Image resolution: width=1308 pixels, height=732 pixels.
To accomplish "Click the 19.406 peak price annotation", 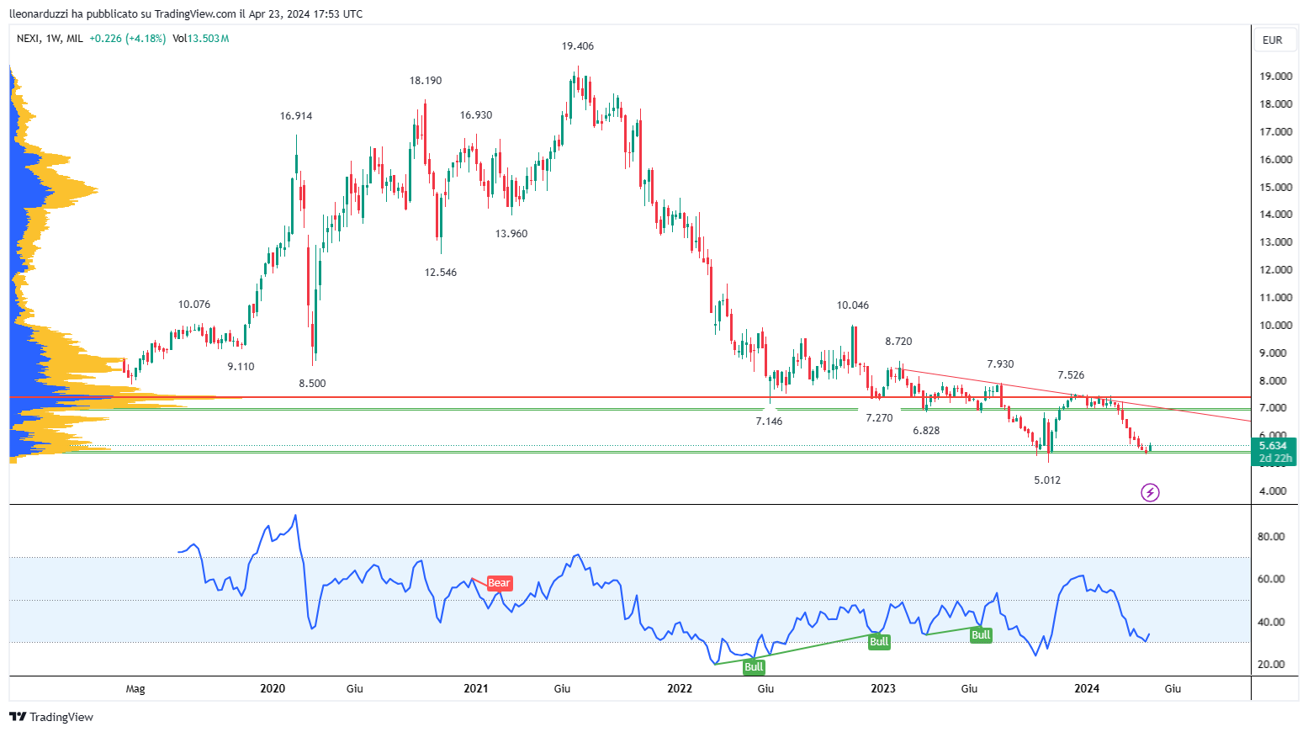I will (578, 46).
